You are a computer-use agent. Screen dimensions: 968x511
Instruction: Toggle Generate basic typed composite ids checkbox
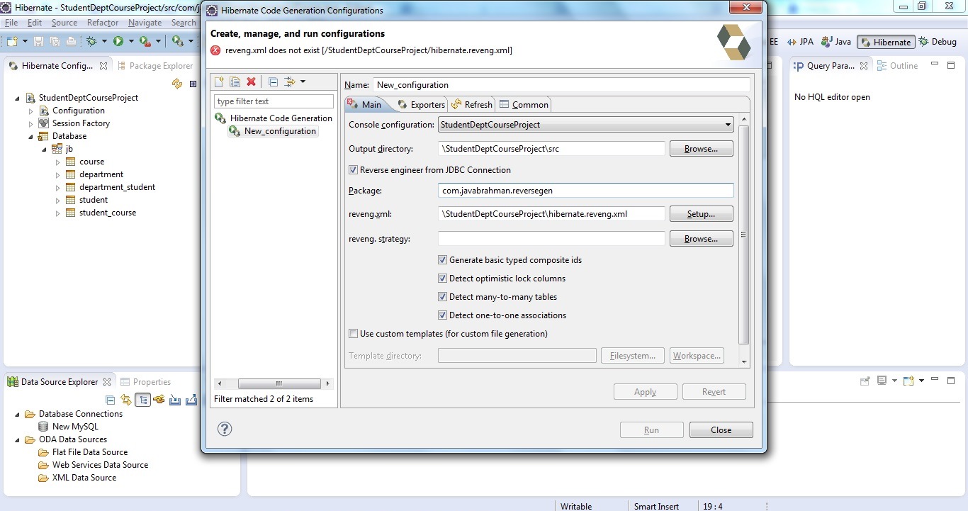click(x=443, y=260)
